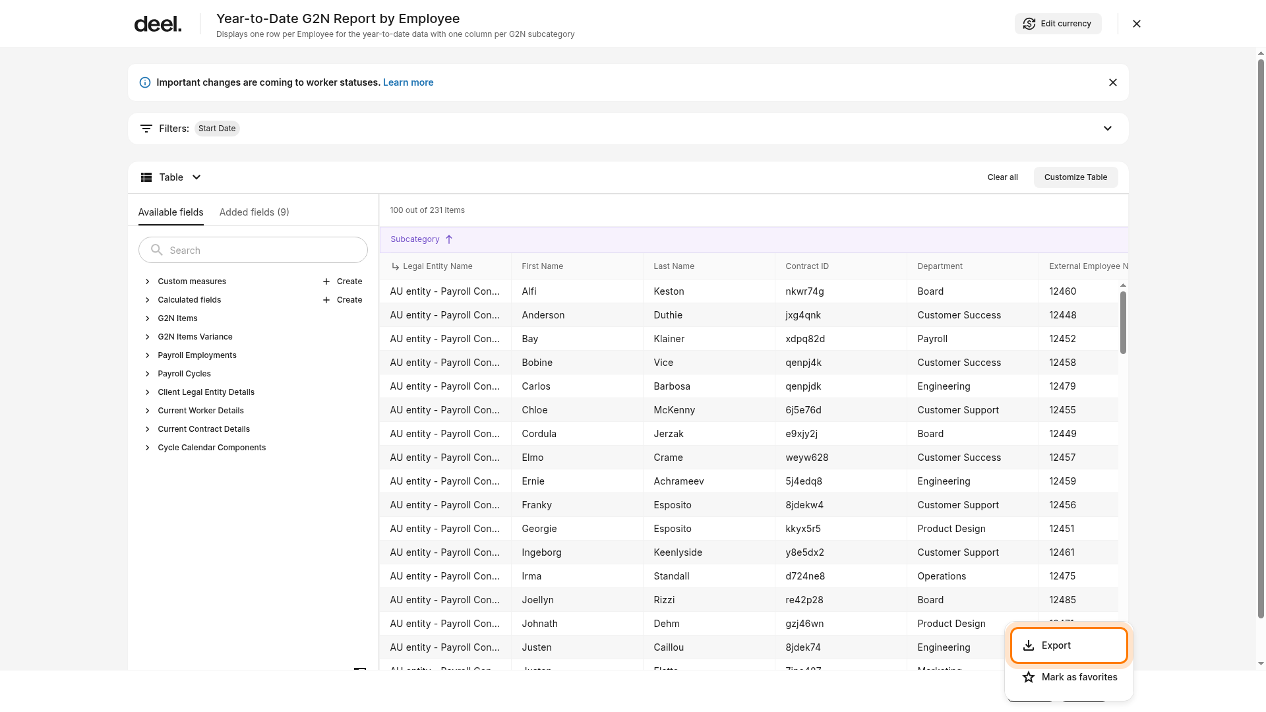Click the last name cell 'Achrameev'

(709, 481)
